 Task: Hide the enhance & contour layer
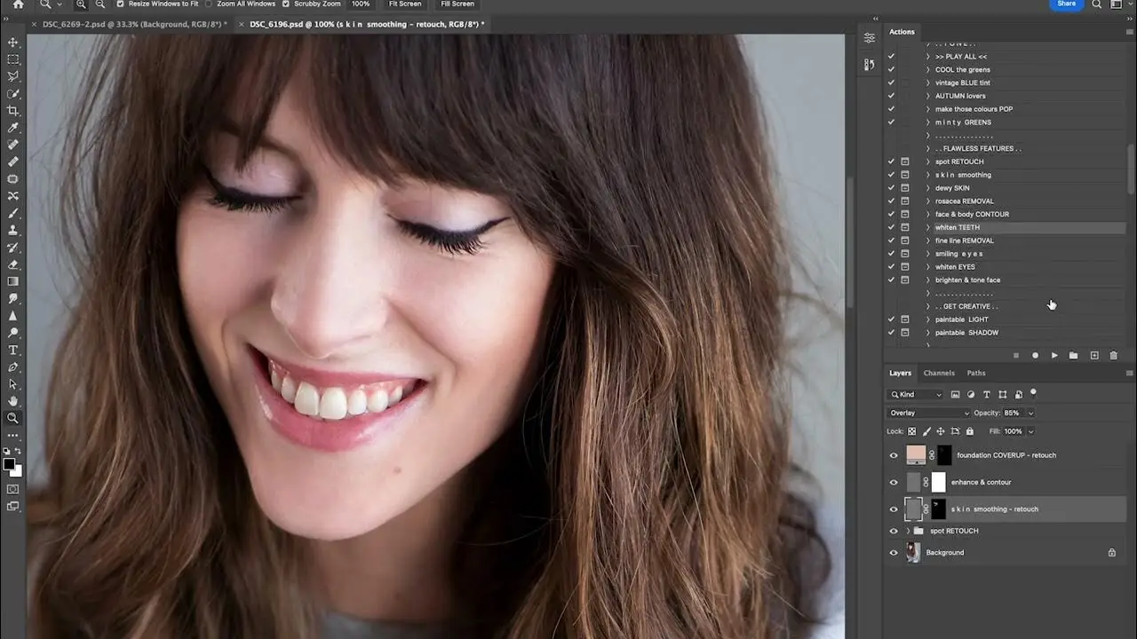(x=894, y=483)
